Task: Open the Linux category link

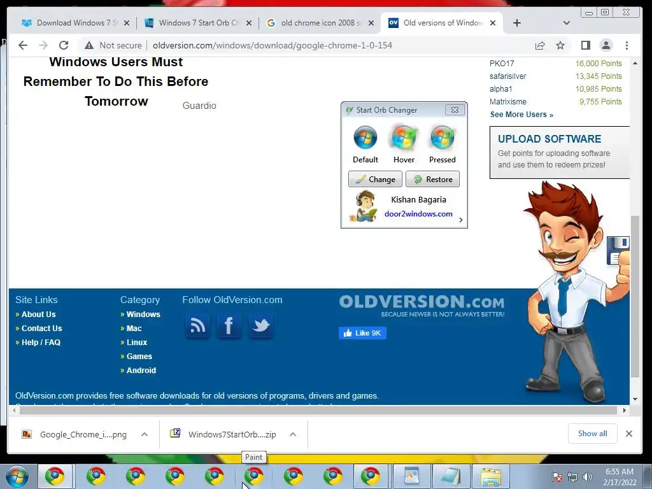Action: click(136, 343)
